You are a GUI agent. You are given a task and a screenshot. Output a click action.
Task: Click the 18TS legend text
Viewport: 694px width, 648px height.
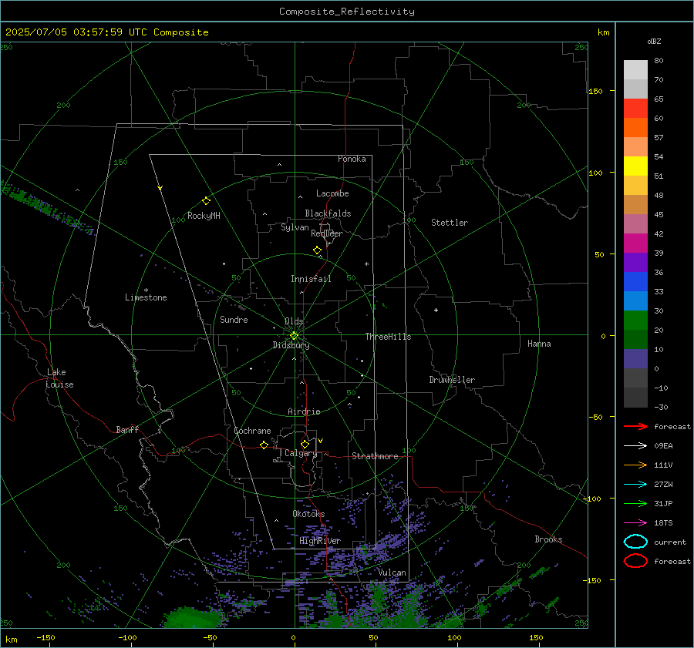pos(663,523)
